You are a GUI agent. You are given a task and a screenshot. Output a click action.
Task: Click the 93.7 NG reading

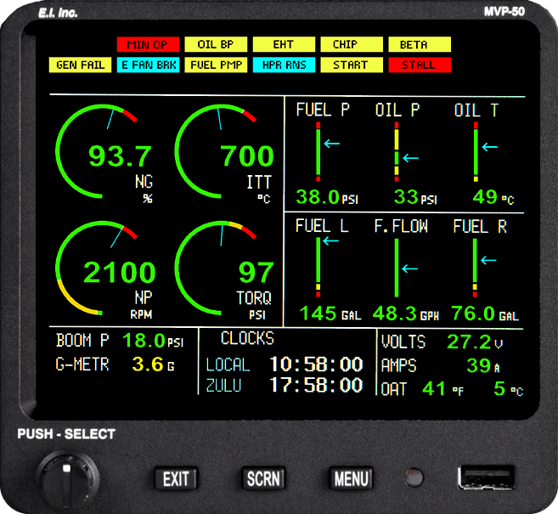click(120, 156)
